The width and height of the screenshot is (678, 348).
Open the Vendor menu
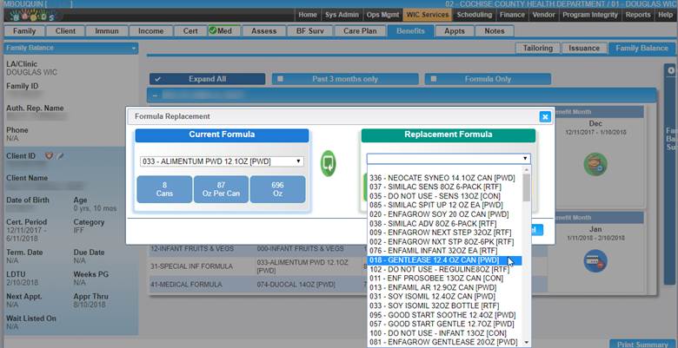pyautogui.click(x=543, y=15)
